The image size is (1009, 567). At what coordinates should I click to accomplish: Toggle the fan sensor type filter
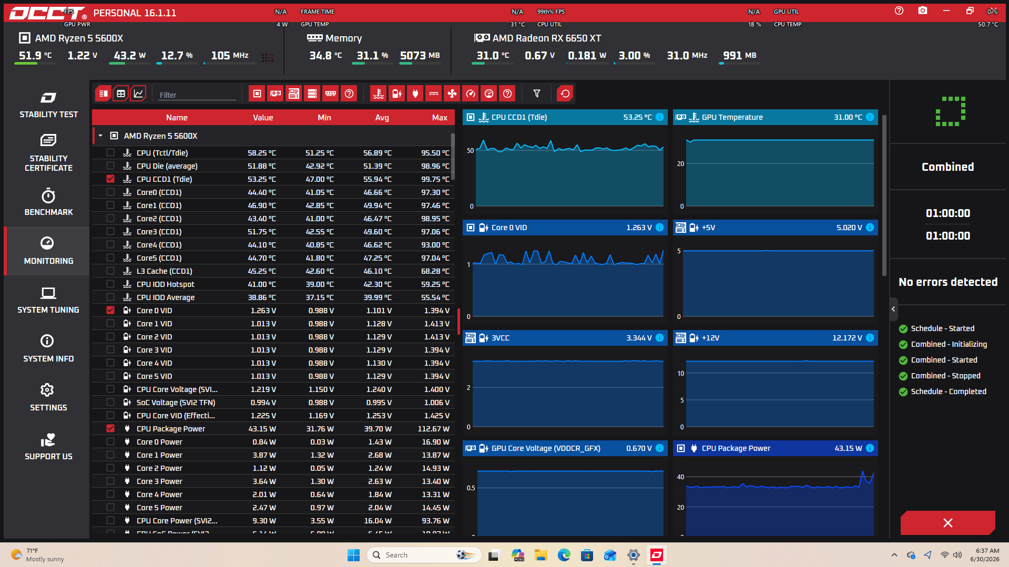coord(452,94)
